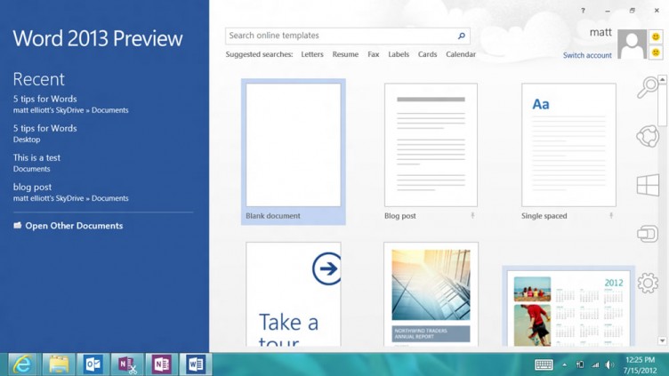Click the Help question mark icon

pyautogui.click(x=583, y=11)
